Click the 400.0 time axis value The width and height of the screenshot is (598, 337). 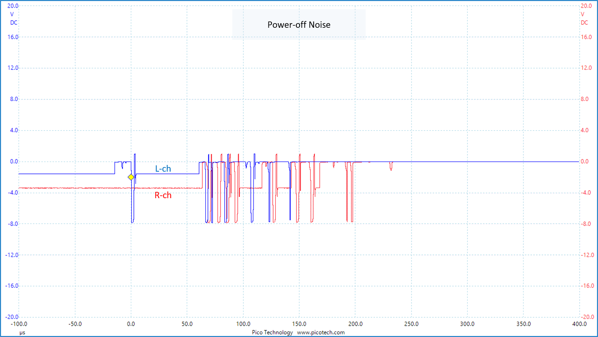pyautogui.click(x=579, y=324)
